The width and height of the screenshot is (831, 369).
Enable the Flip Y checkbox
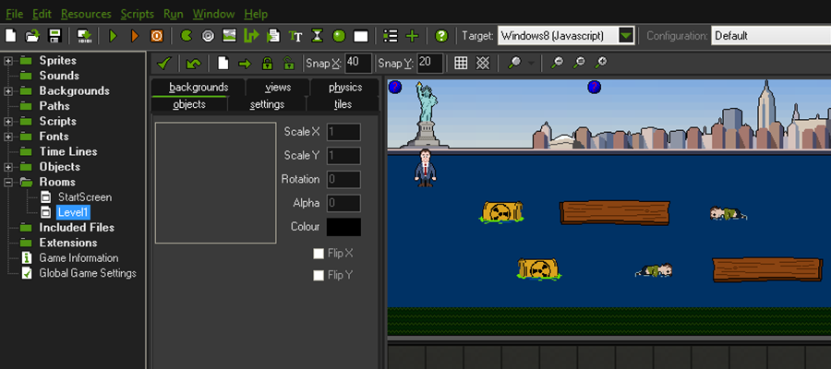pyautogui.click(x=319, y=275)
